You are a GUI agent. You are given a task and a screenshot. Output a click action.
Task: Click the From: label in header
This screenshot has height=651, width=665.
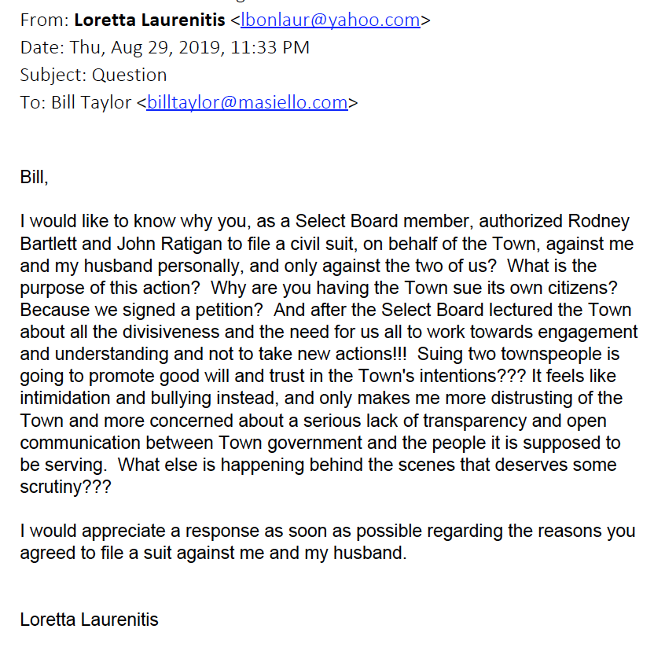coord(45,20)
